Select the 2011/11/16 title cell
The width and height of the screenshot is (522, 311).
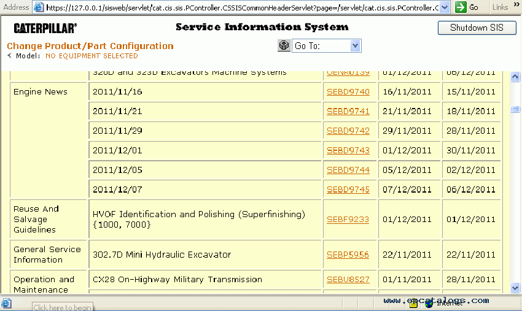click(205, 92)
